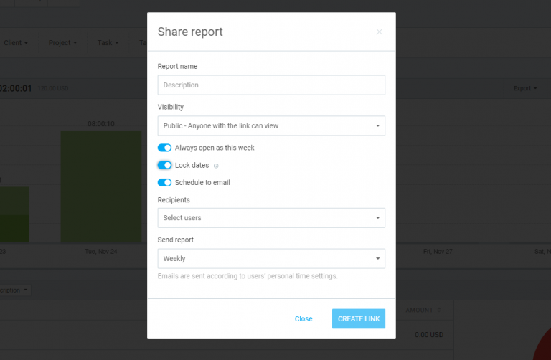Screen dimensions: 551x360
Task: Type in the Report name Description field
Action: tap(271, 85)
